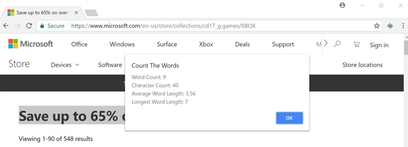Screen dimensions: 408x147
Task: Click OK in Count The Words dialog
Action: coord(289,118)
